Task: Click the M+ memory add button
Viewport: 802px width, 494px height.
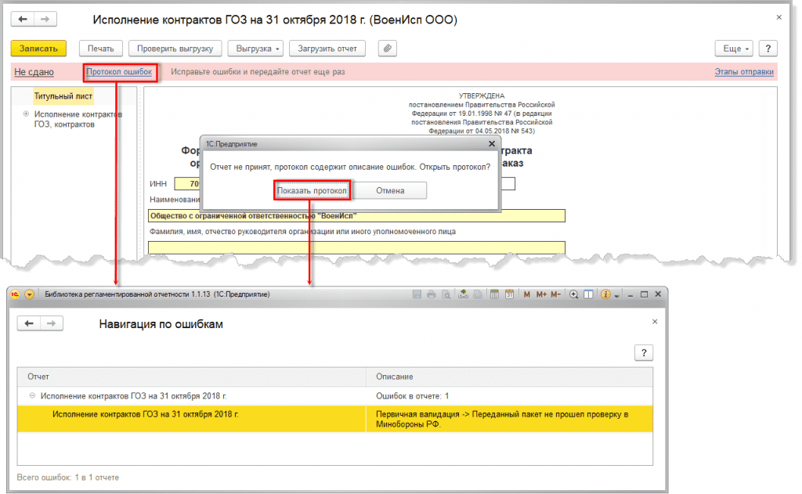Action: (540, 294)
